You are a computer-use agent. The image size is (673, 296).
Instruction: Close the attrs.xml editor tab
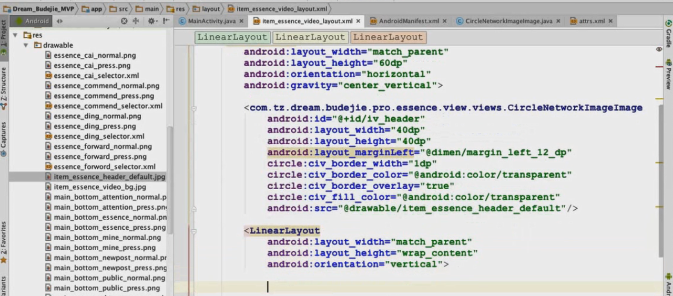click(610, 21)
